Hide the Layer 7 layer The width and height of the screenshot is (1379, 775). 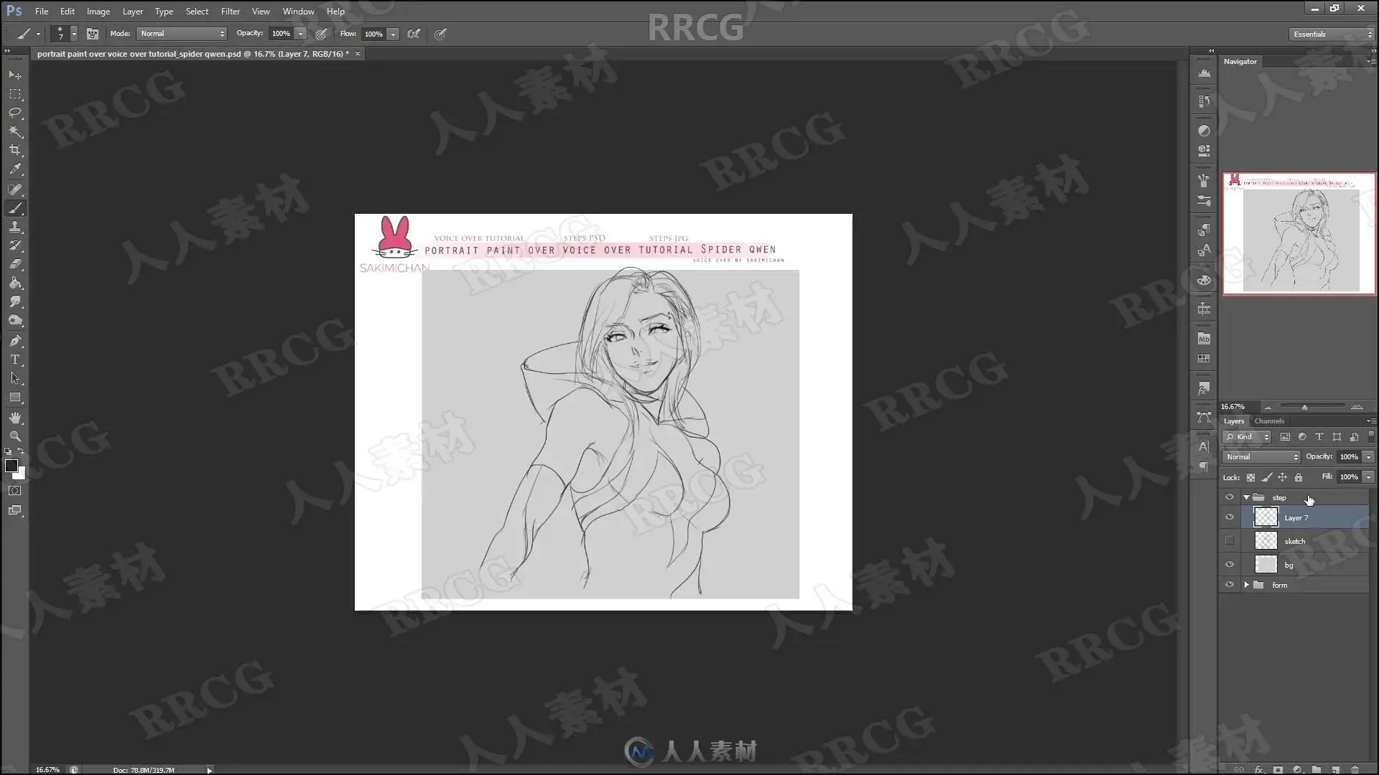coord(1230,517)
